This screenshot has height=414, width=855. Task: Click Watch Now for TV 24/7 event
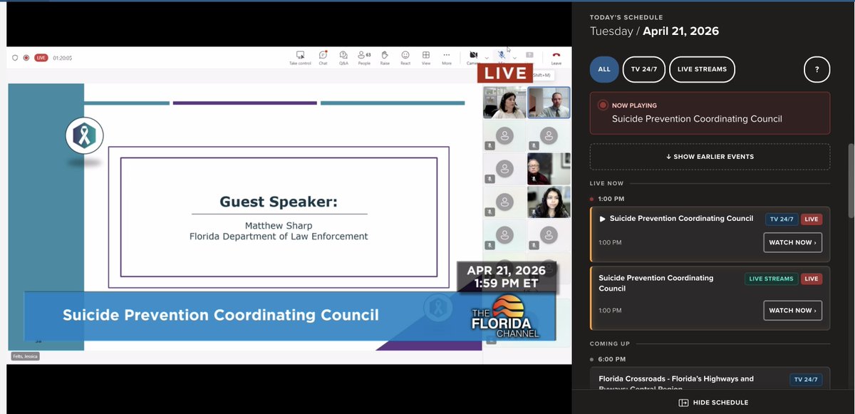792,242
